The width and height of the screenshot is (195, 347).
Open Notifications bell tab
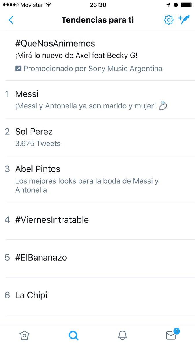click(x=122, y=335)
